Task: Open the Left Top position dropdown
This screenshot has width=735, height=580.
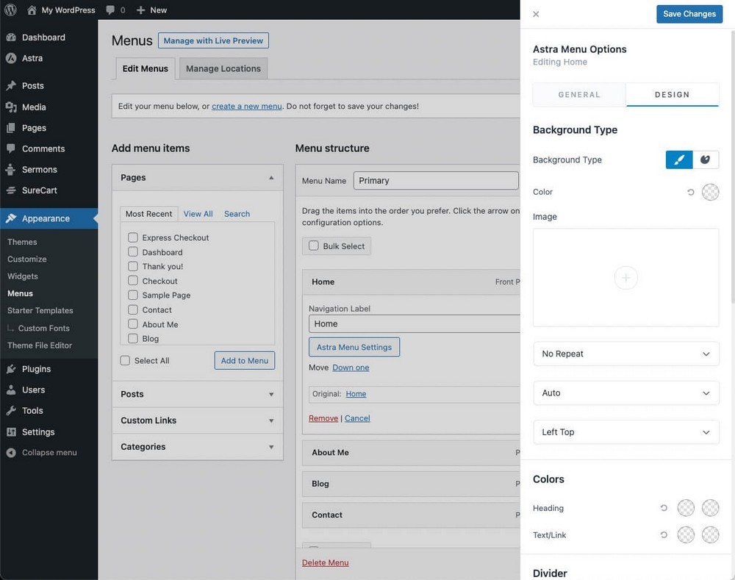Action: pyautogui.click(x=625, y=432)
